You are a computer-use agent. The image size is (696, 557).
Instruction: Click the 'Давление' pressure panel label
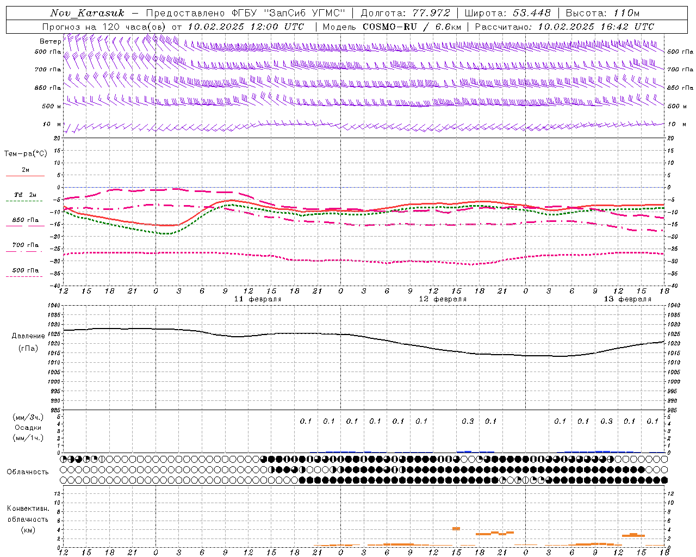[28, 336]
